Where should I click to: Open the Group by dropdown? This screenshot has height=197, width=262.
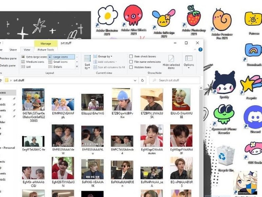tap(103, 56)
